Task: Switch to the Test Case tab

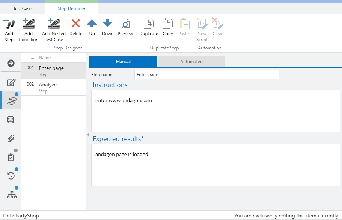Action: [22, 8]
